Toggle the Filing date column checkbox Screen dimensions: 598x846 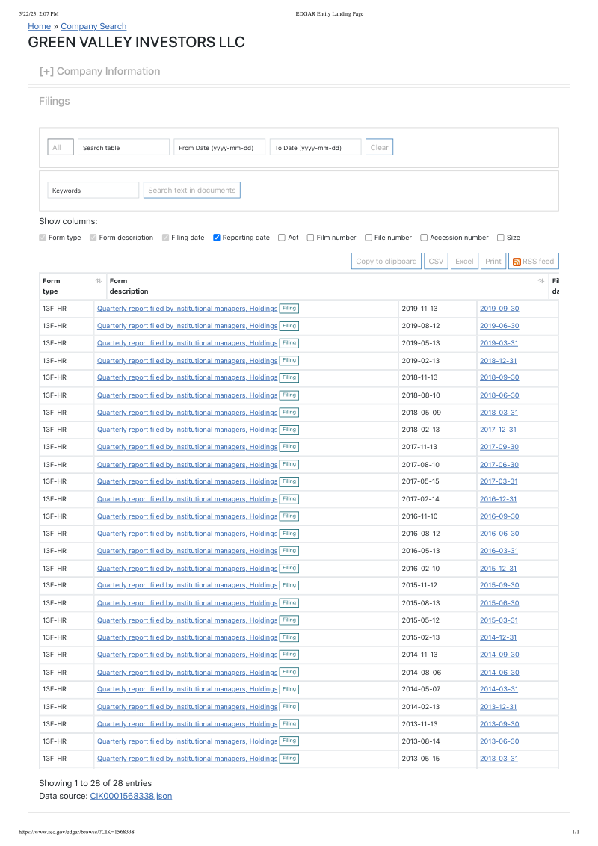(x=166, y=238)
